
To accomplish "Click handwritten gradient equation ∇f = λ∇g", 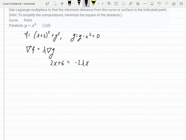I will (40, 52).
